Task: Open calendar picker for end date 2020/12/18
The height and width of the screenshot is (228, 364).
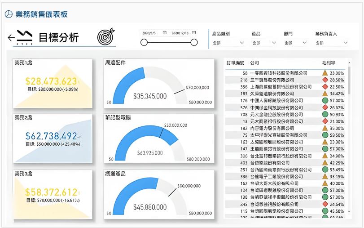Action: coord(194,33)
